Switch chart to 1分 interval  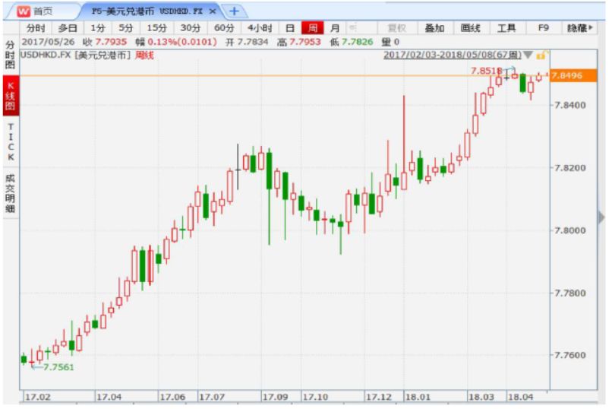[98, 28]
